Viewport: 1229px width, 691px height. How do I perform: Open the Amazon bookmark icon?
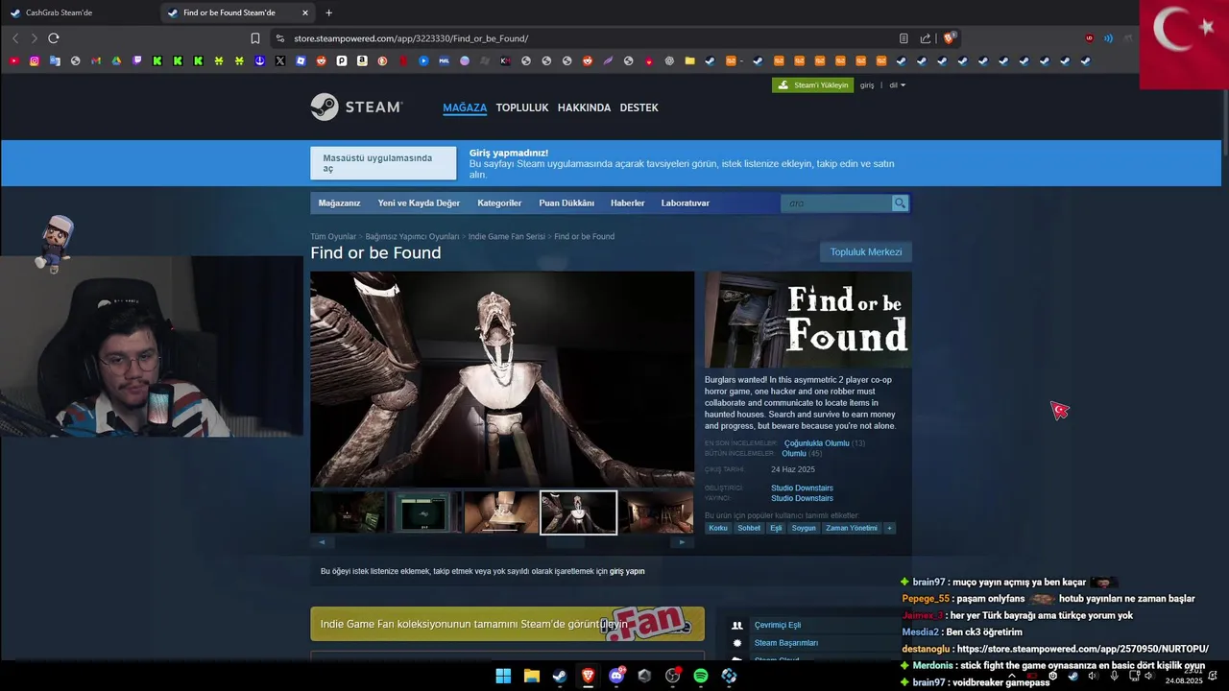362,60
